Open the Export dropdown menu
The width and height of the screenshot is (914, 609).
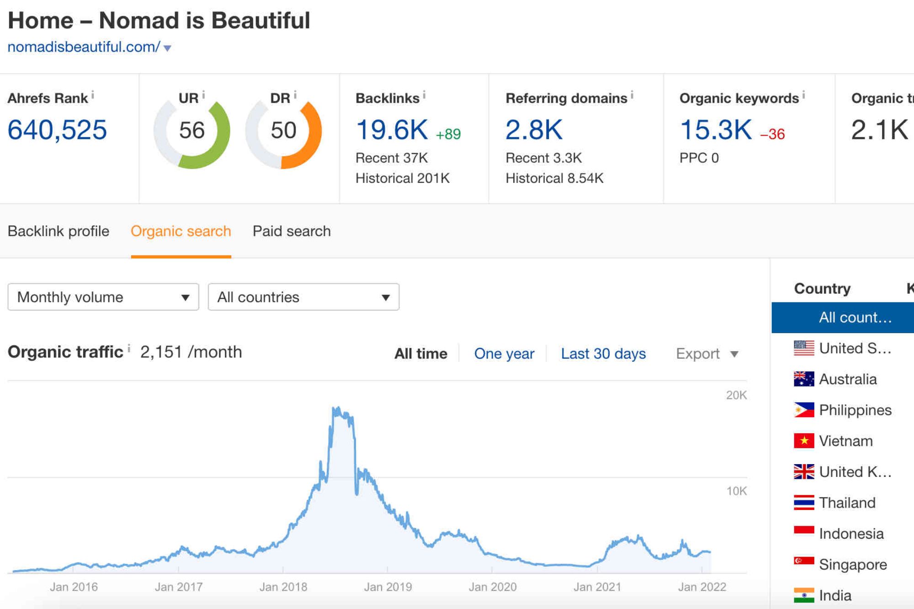[707, 354]
